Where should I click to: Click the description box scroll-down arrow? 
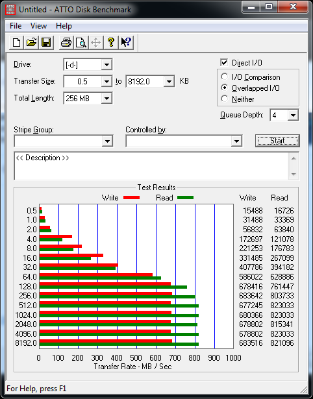[294, 175]
